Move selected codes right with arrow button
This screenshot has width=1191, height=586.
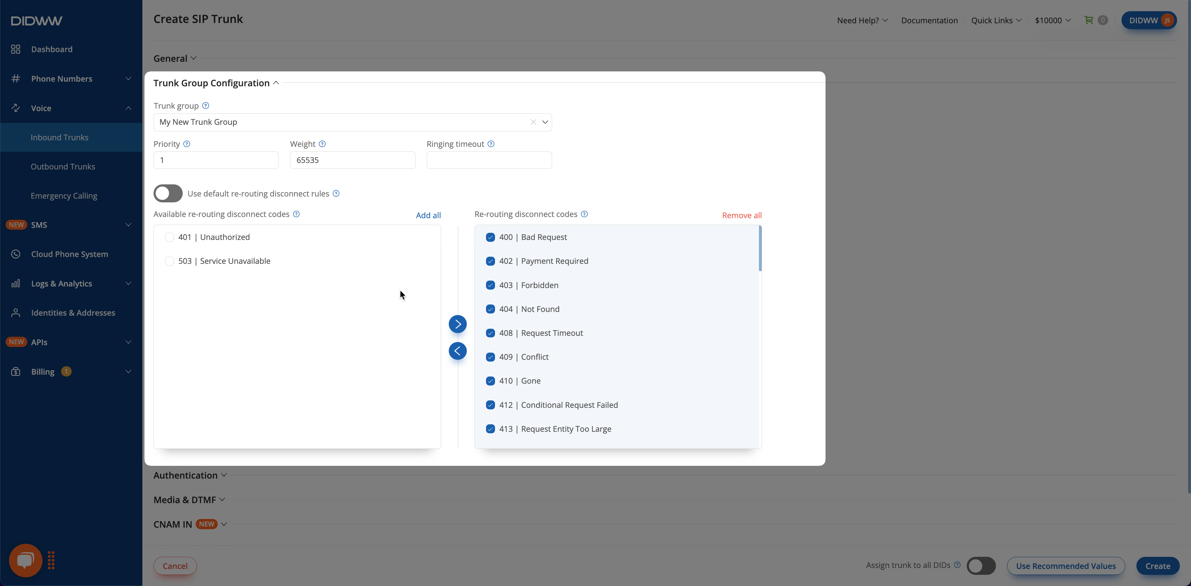pyautogui.click(x=458, y=324)
